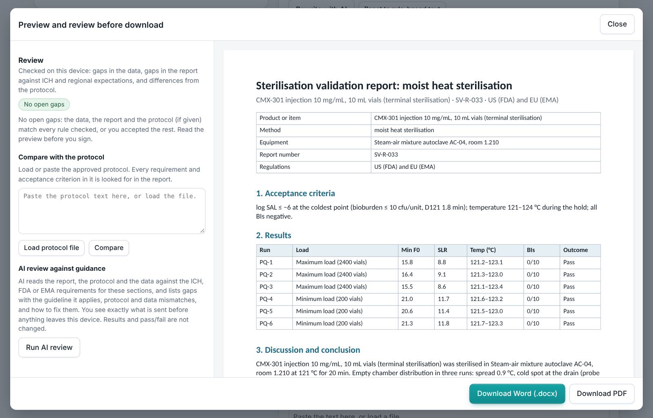Click the '2. Results' heading
The image size is (653, 418).
point(273,235)
